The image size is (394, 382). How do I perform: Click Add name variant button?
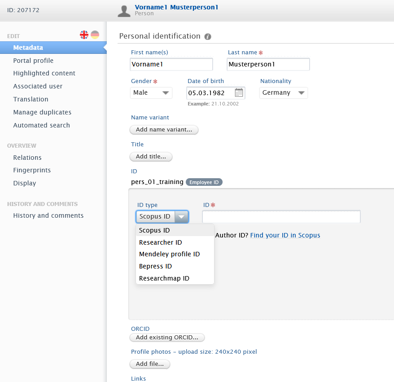pyautogui.click(x=164, y=130)
